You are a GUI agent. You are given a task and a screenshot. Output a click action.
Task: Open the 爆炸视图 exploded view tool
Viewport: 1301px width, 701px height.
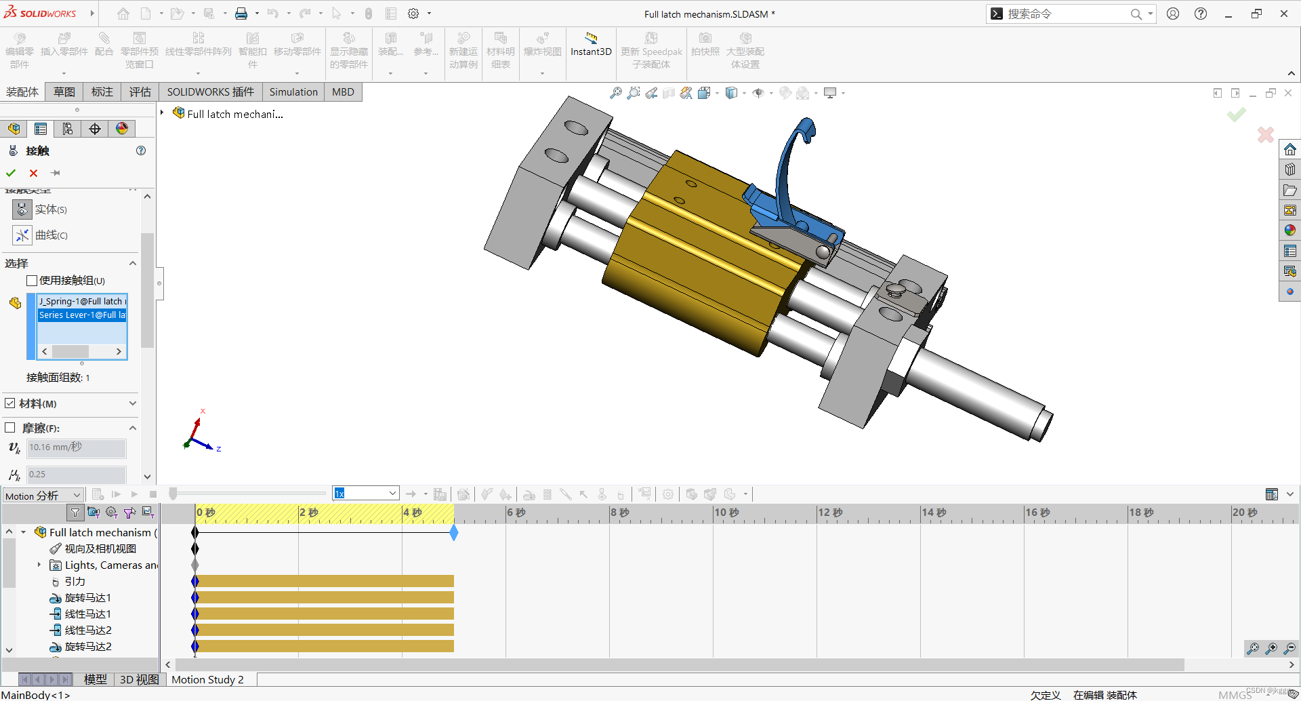click(541, 47)
